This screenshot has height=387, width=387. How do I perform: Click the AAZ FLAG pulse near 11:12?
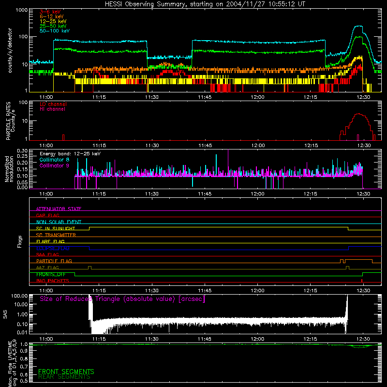(89, 268)
